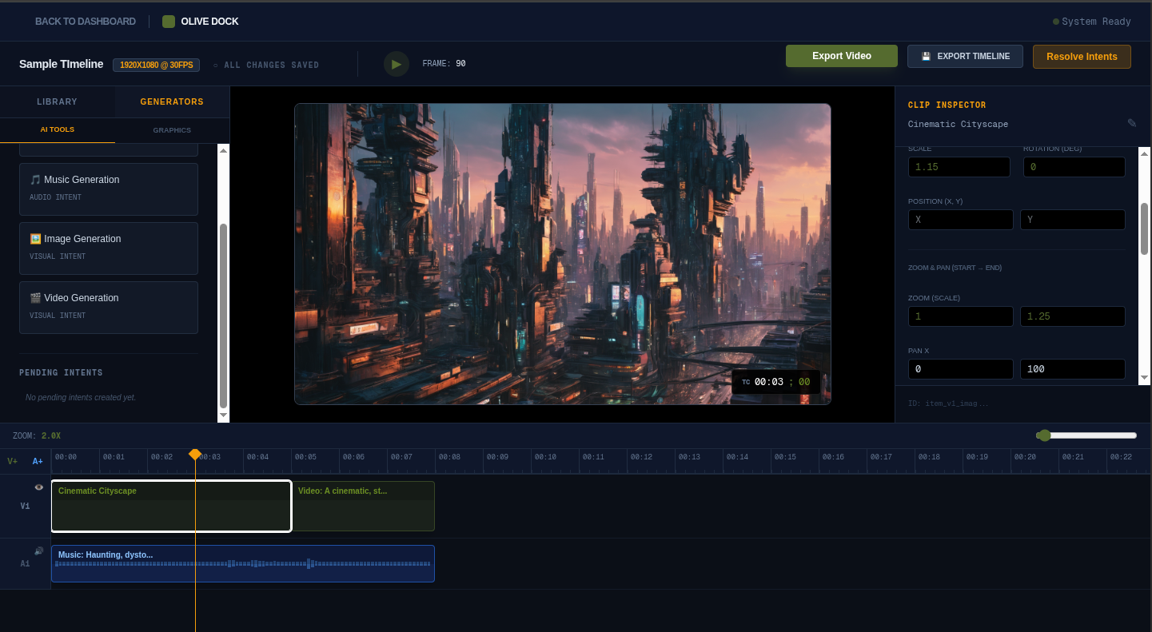Toggle V1 track eye visibility icon

click(38, 487)
